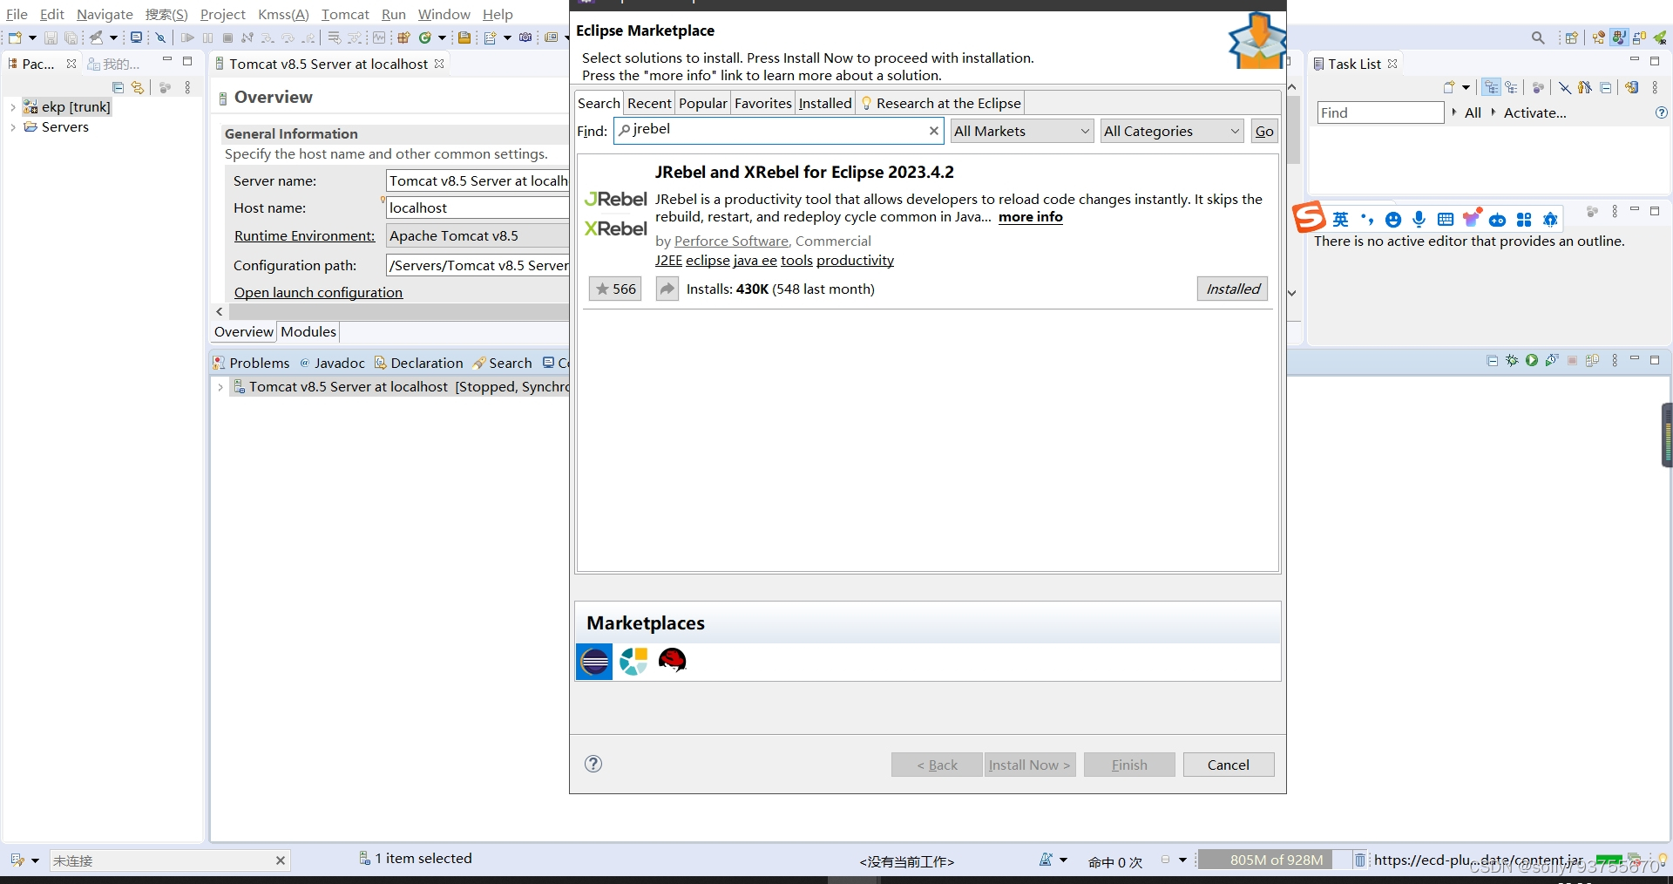Select the Save icon in the toolbar
Screen dimensions: 1673x884
pos(51,38)
